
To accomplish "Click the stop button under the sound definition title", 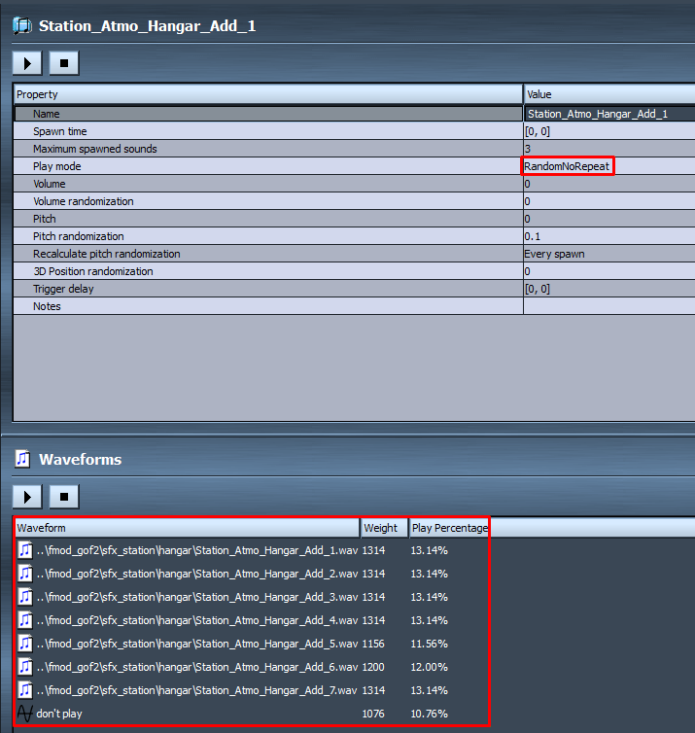I will pos(64,63).
